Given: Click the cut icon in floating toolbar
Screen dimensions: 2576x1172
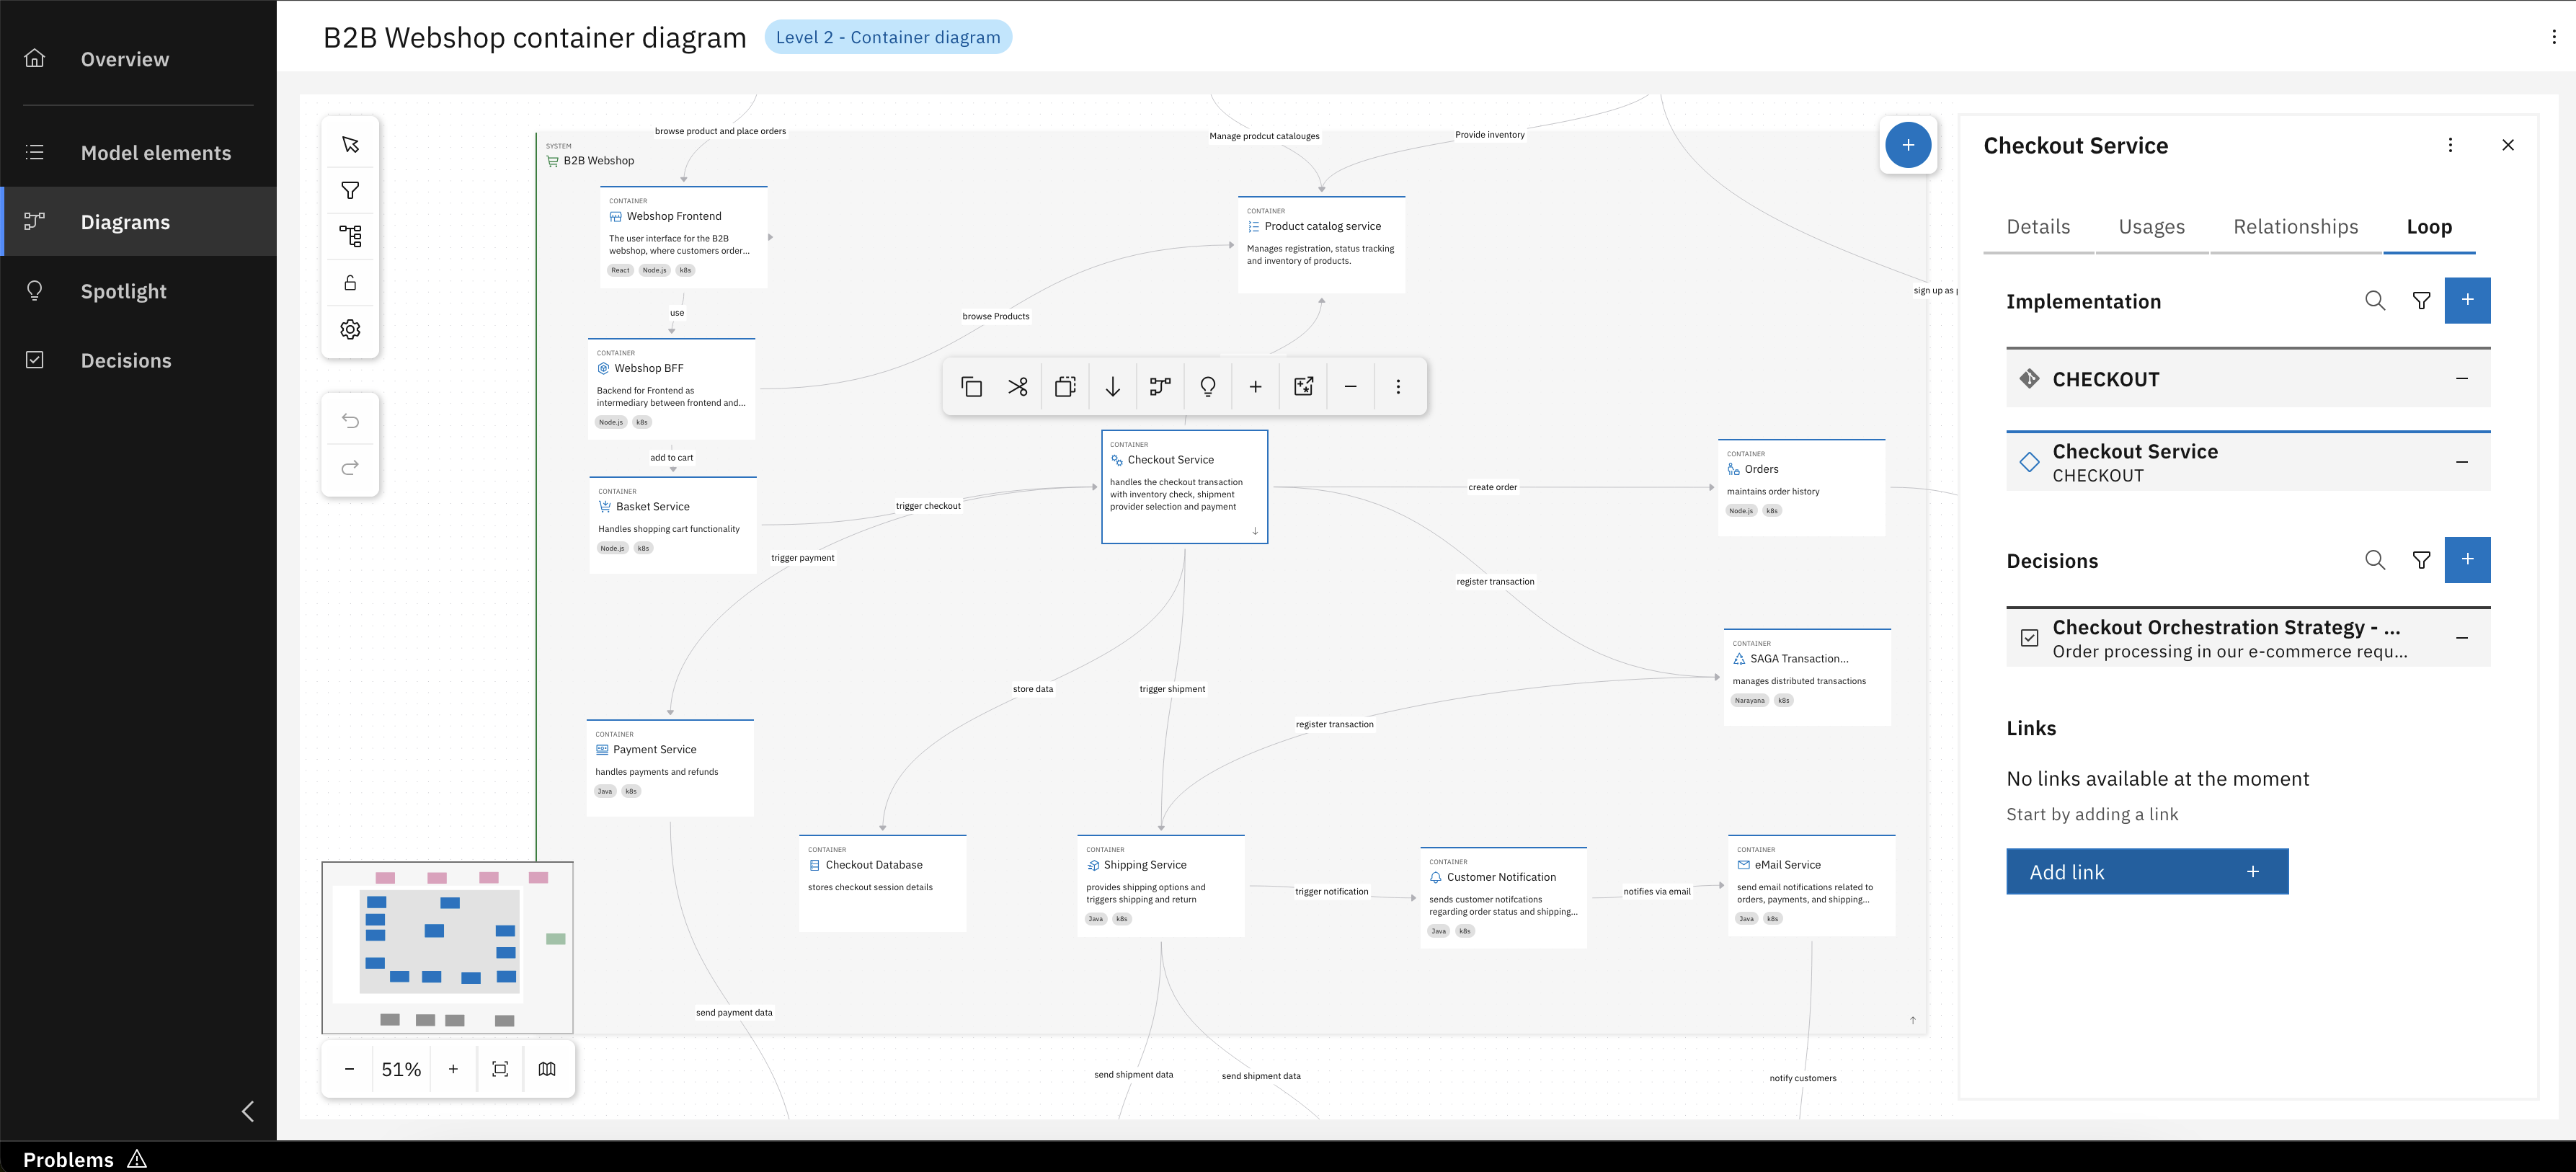Looking at the screenshot, I should [1017, 387].
